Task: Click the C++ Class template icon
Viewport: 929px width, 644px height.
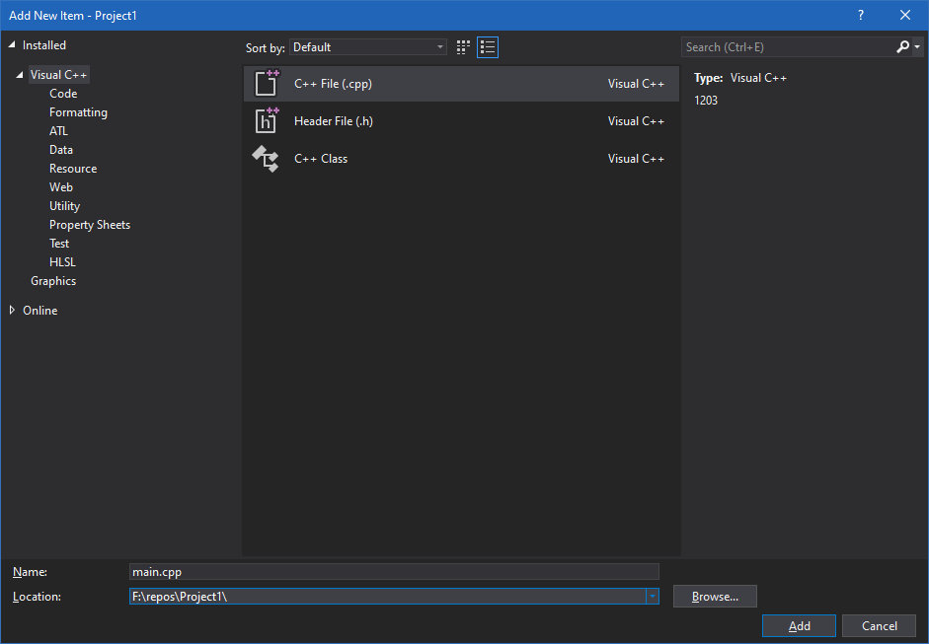Action: 267,159
